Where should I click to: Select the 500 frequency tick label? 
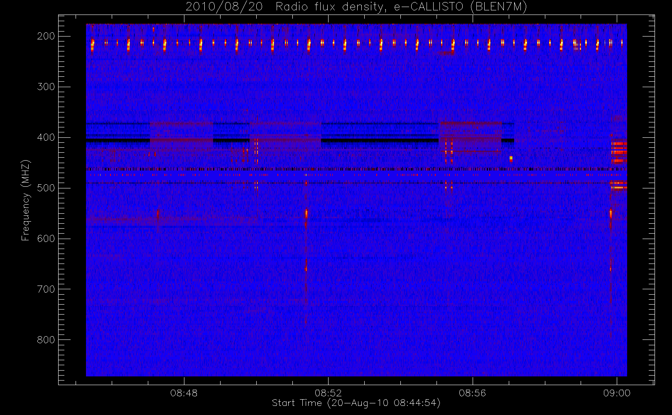[x=46, y=188]
